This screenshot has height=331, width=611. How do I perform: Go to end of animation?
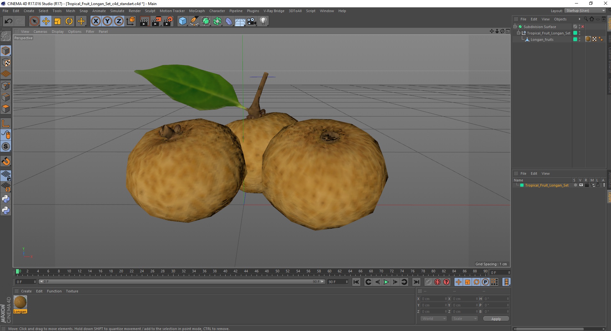416,282
